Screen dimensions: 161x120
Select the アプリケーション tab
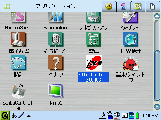(x=51, y=6)
